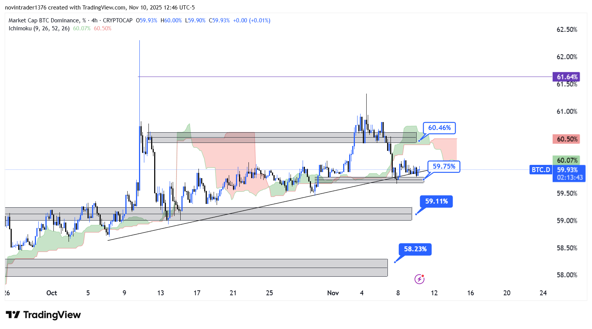Click the BTC.D symbol tag

pyautogui.click(x=540, y=170)
